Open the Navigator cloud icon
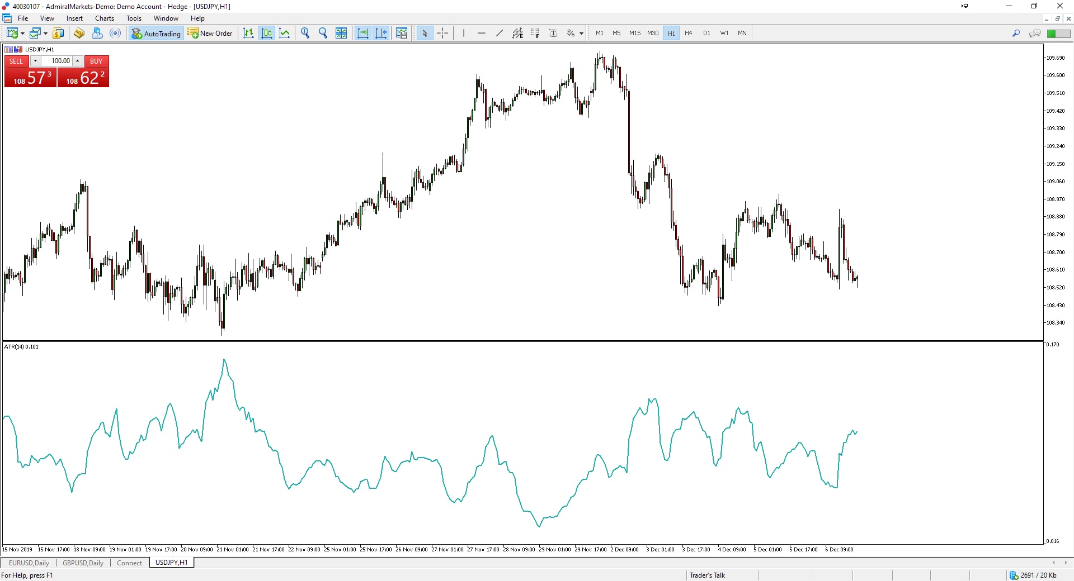 click(97, 34)
